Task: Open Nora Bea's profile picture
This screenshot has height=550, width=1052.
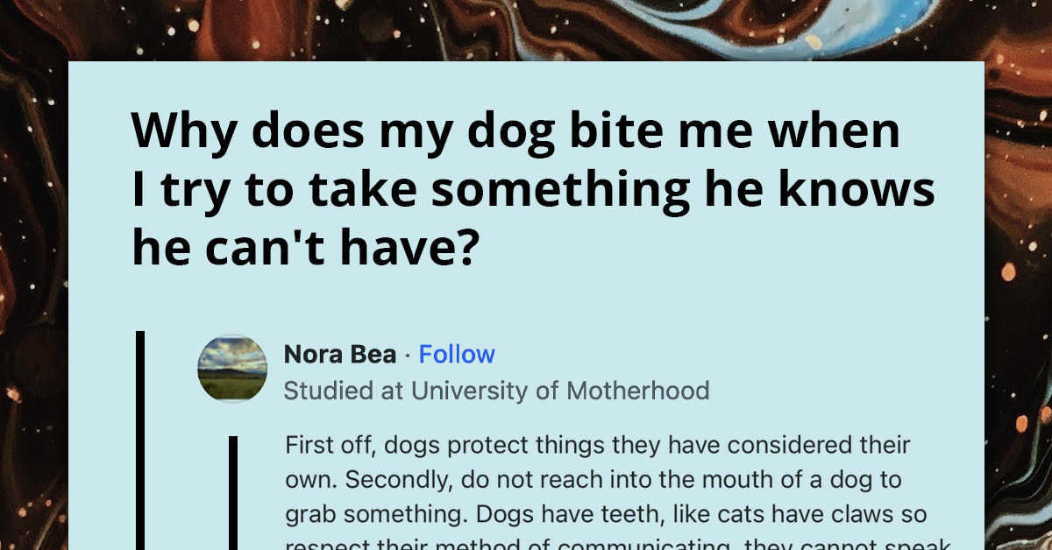Action: click(231, 369)
